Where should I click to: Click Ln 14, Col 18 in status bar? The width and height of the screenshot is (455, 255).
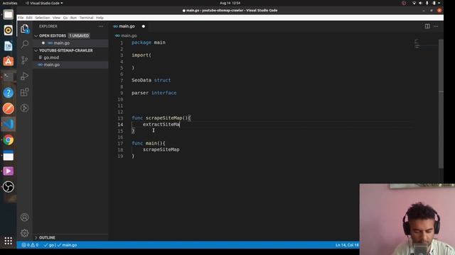[x=347, y=245]
